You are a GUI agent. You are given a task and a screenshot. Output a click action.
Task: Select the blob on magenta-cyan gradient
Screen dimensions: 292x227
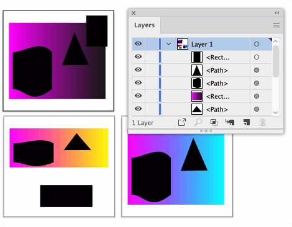coord(151,177)
